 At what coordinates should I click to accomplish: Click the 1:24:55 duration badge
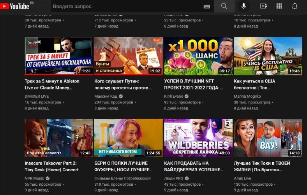[153, 153]
